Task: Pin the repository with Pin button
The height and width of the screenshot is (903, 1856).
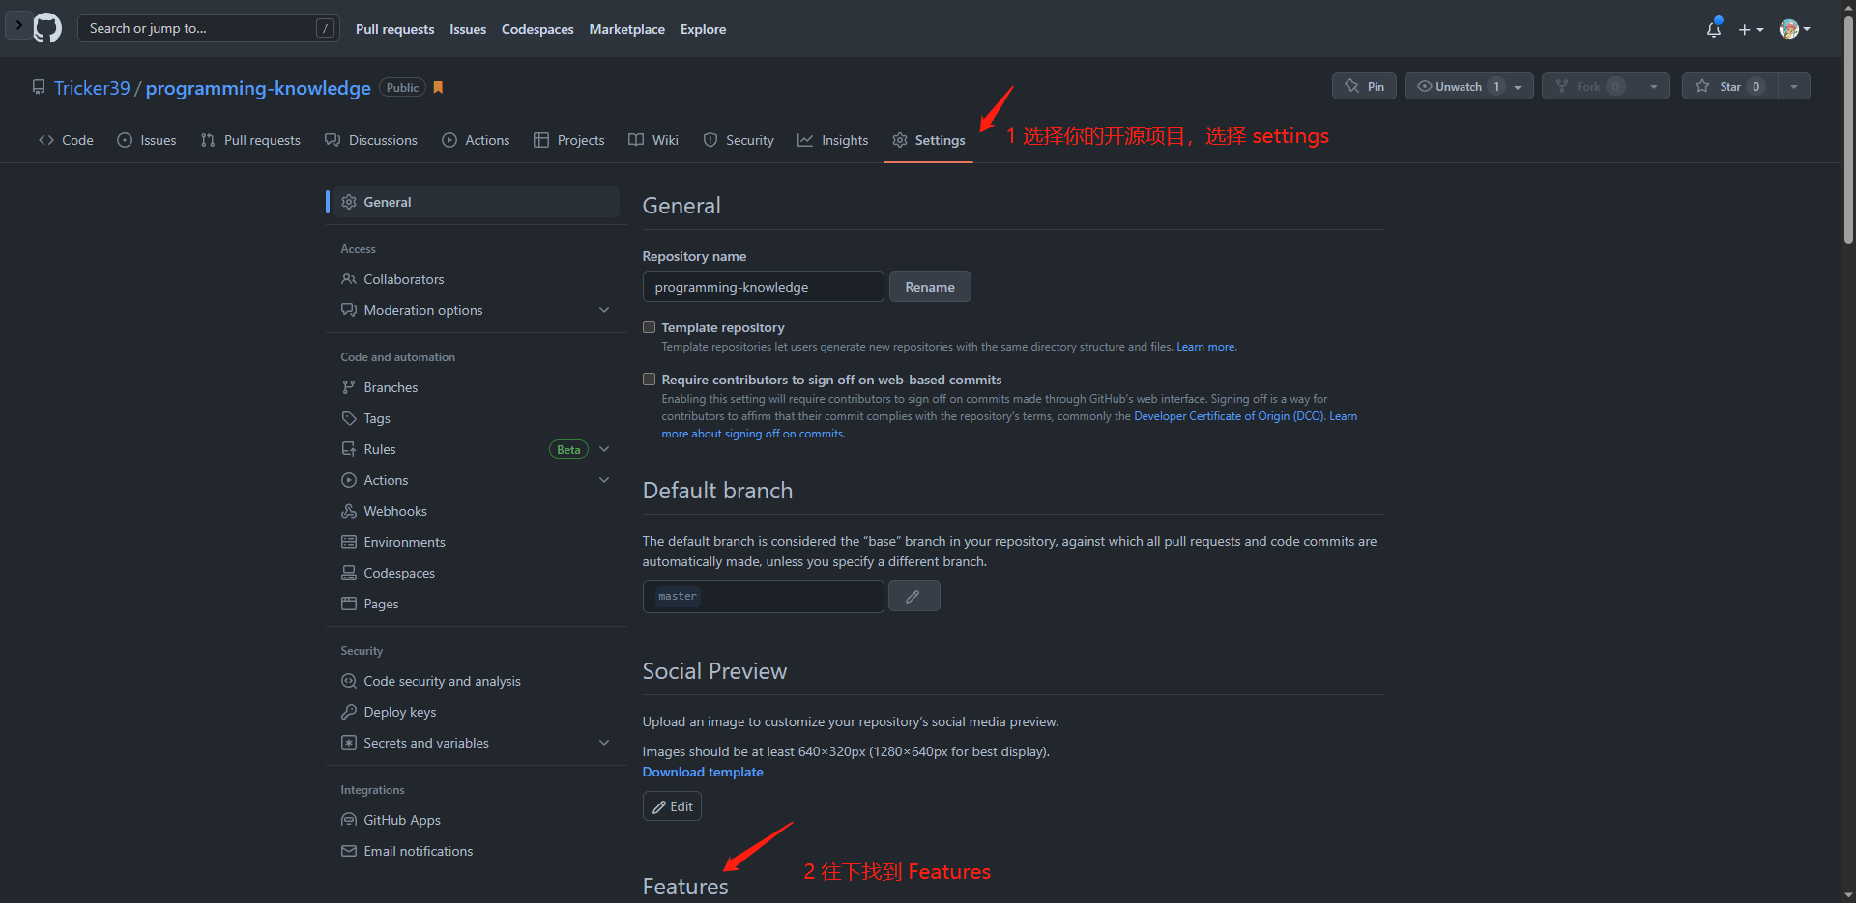Action: tap(1364, 86)
